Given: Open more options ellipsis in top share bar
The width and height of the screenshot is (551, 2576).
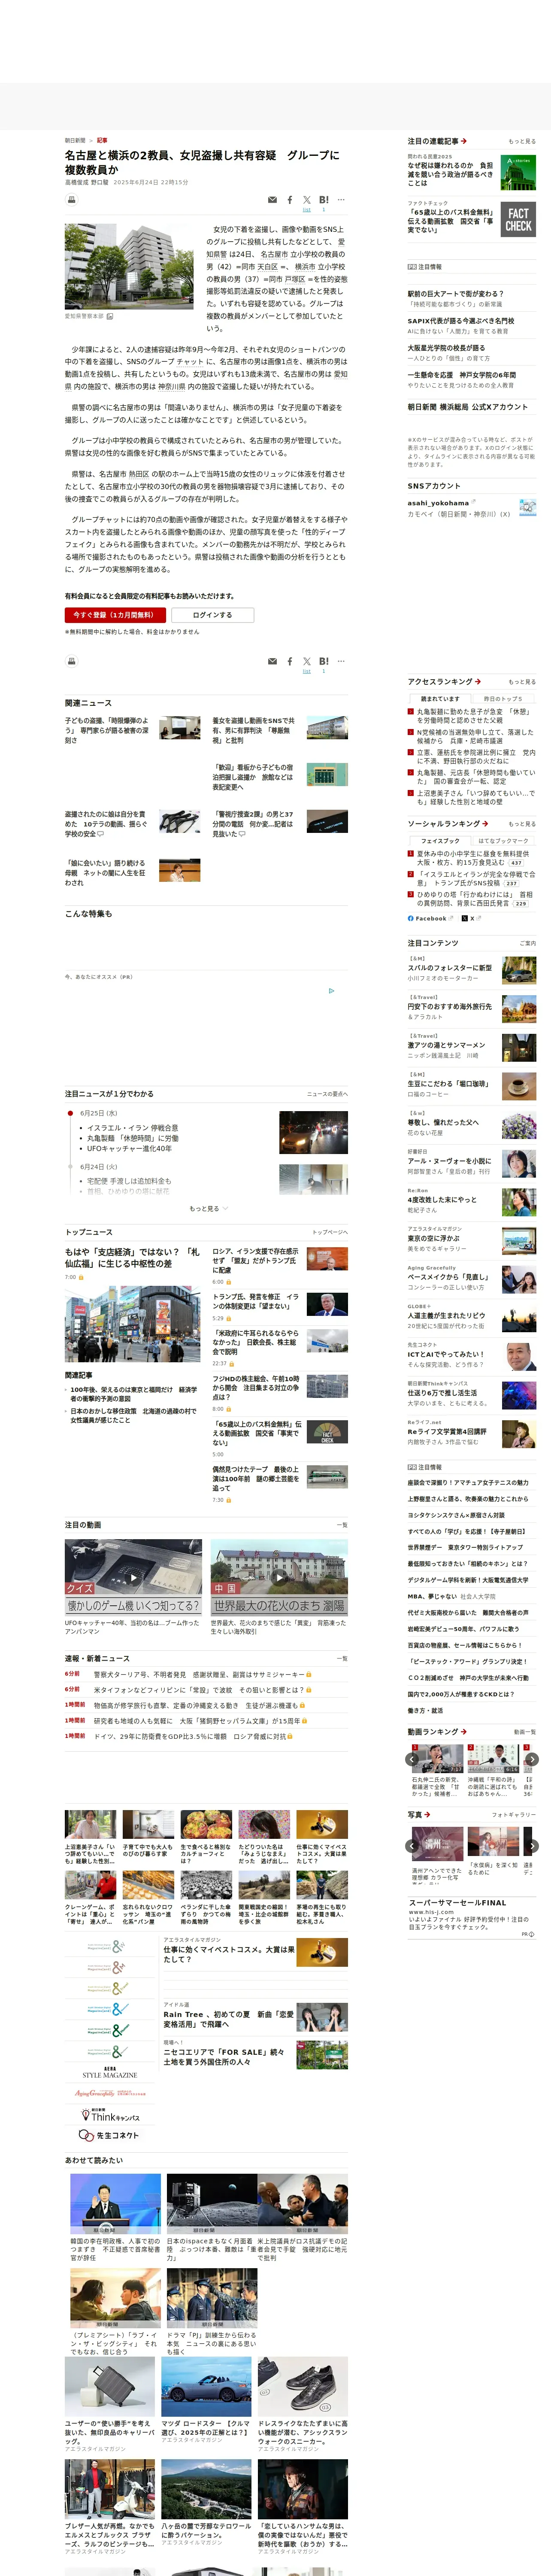Looking at the screenshot, I should [341, 200].
